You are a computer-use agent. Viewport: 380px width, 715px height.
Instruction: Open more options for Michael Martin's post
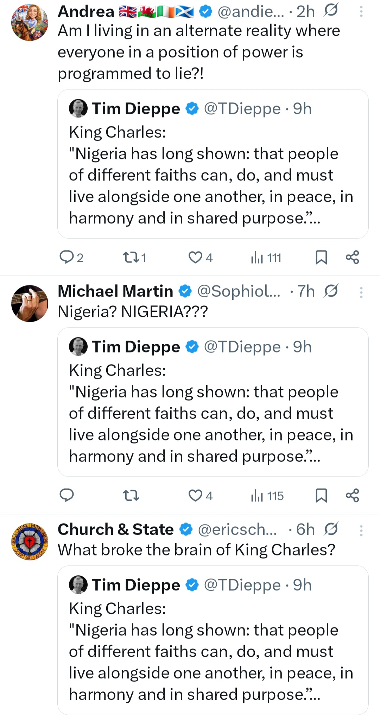coord(361,292)
